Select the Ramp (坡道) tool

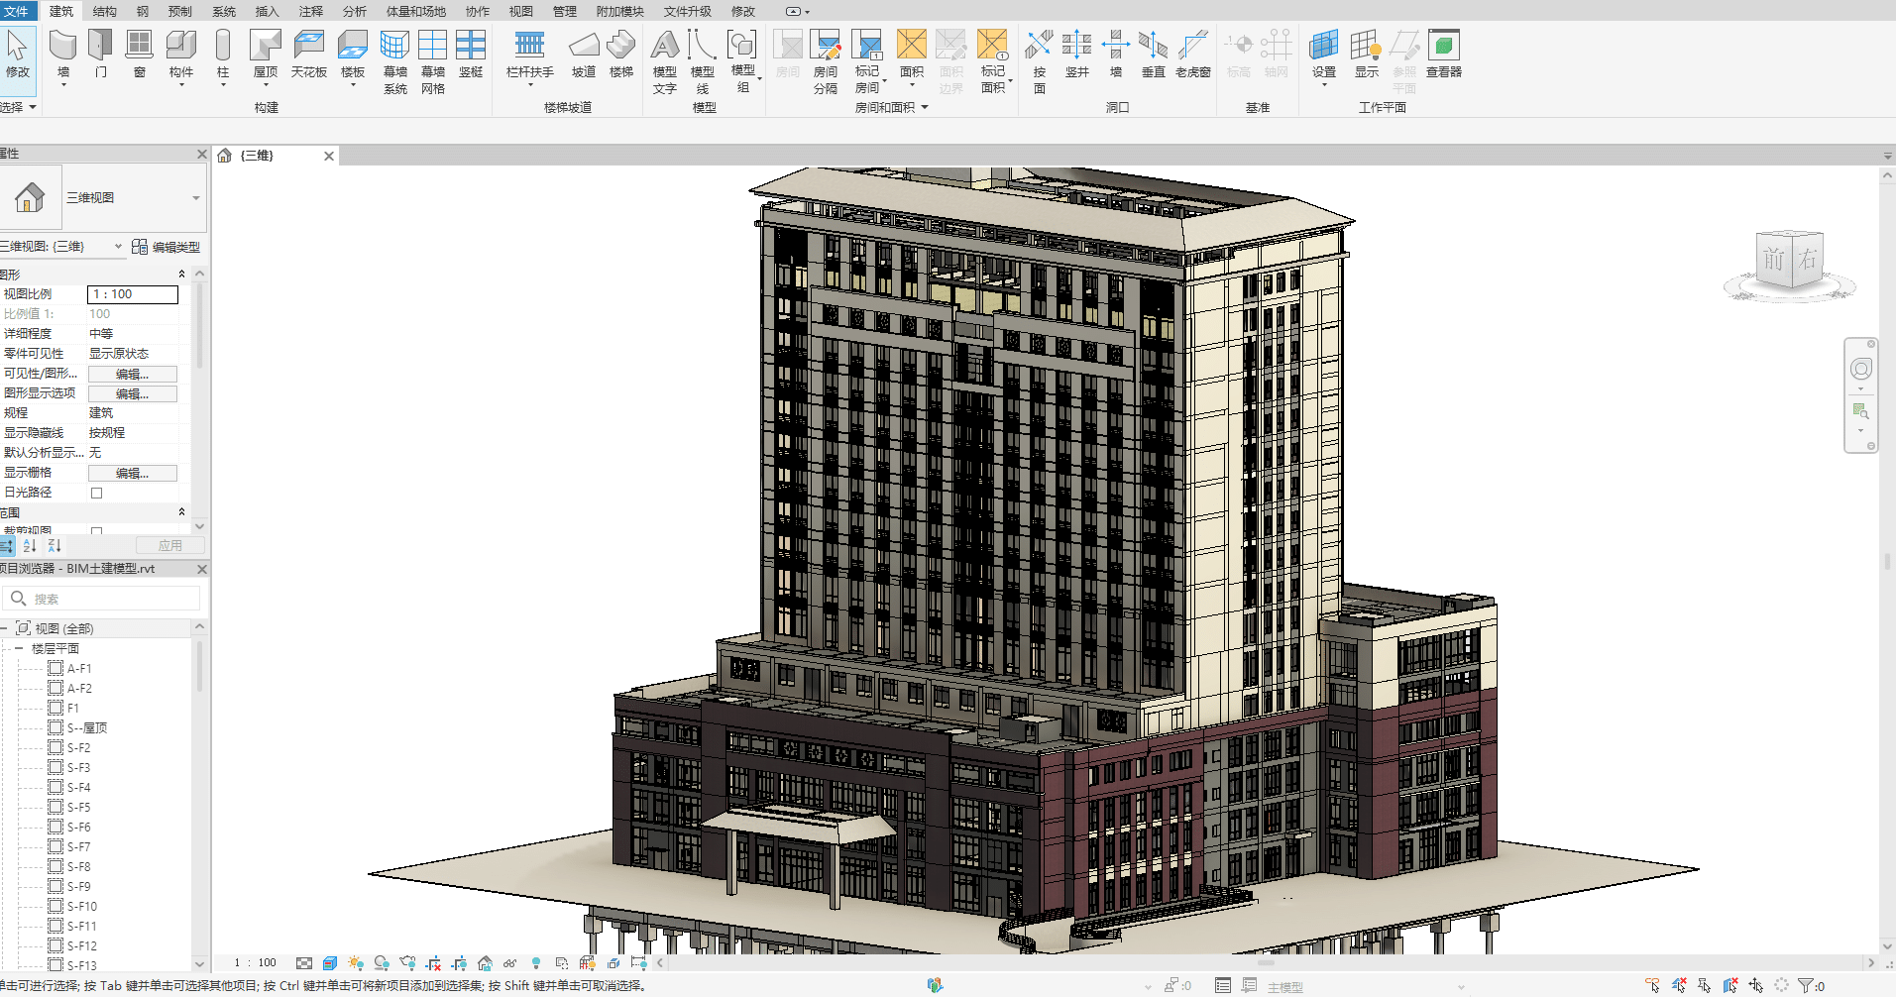[x=584, y=47]
